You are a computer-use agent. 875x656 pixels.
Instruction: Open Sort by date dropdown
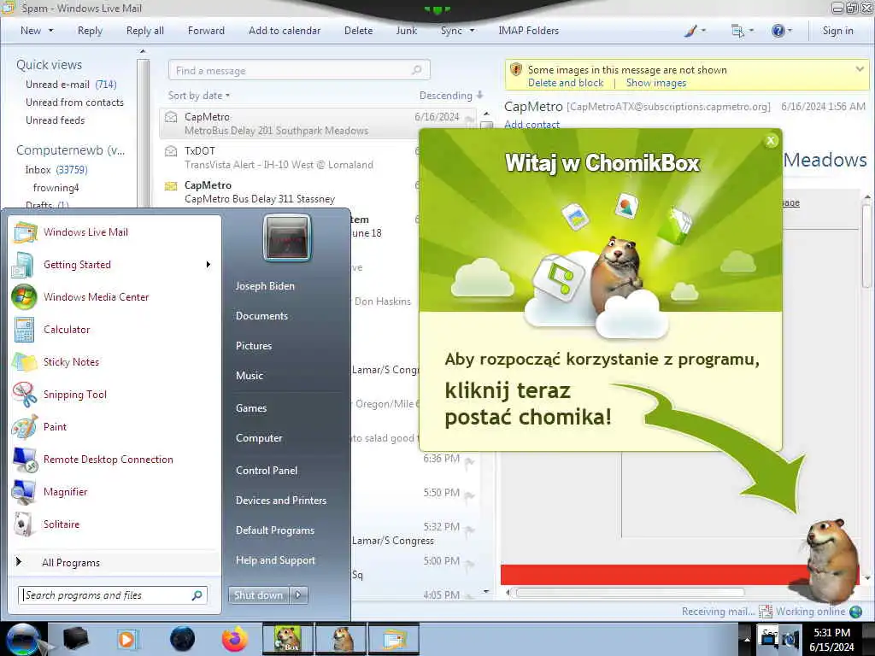(x=198, y=96)
